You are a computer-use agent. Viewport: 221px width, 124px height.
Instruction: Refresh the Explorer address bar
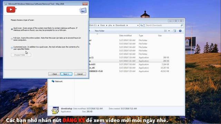tap(142, 25)
